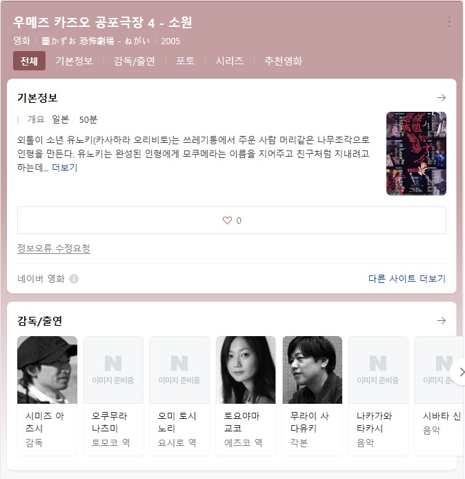The image size is (465, 479).
Task: Show next cast members with carousel arrow
Action: coord(460,372)
